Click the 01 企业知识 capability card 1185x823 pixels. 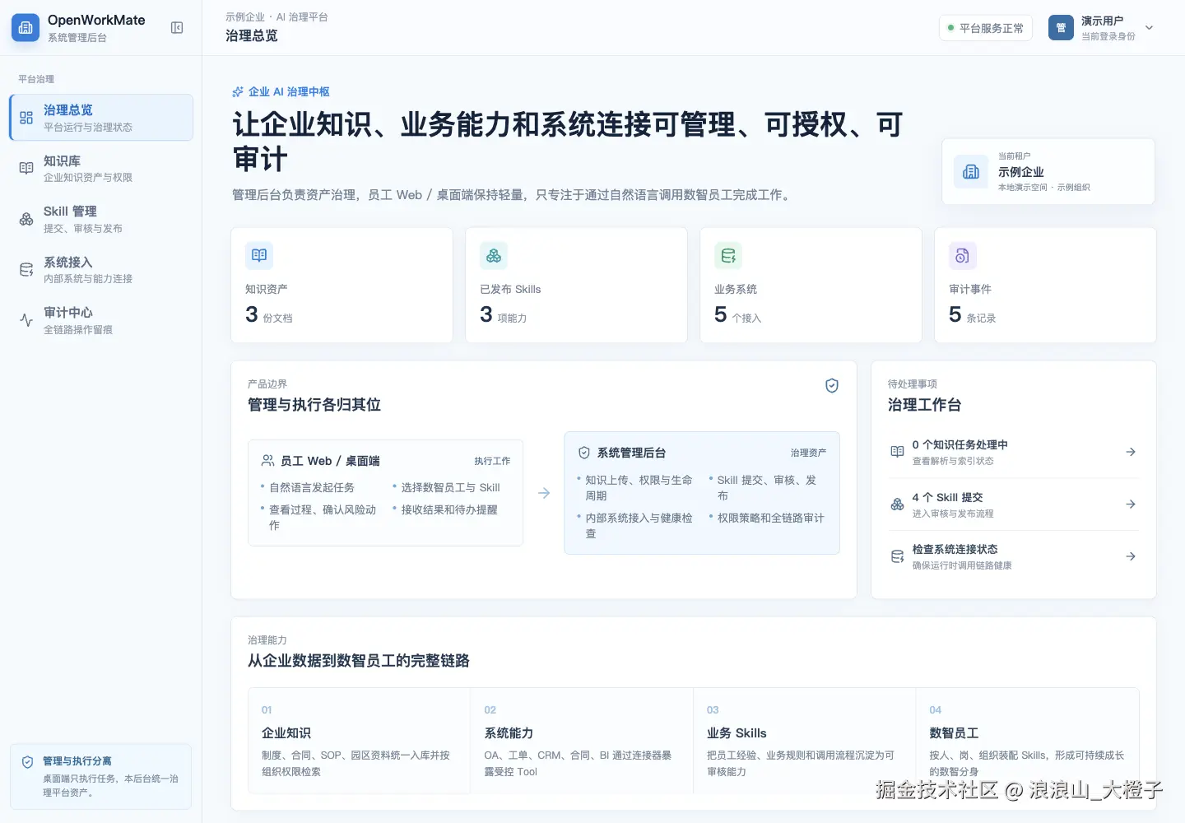(360, 741)
